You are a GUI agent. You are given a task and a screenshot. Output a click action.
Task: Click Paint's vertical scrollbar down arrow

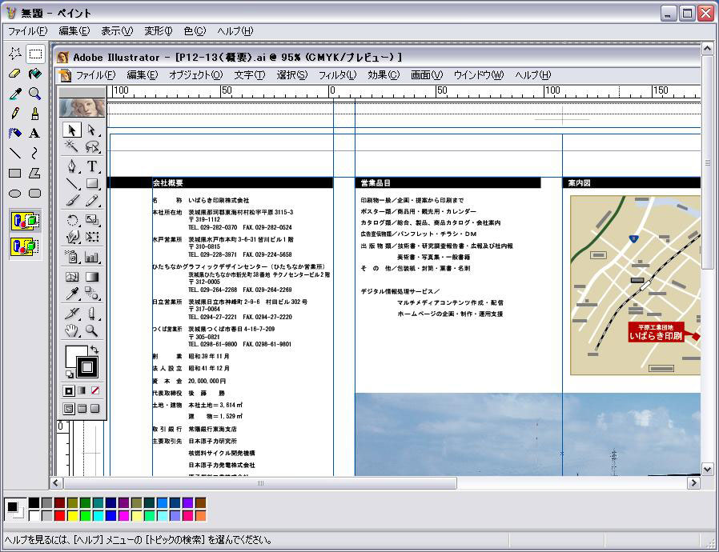point(707,470)
